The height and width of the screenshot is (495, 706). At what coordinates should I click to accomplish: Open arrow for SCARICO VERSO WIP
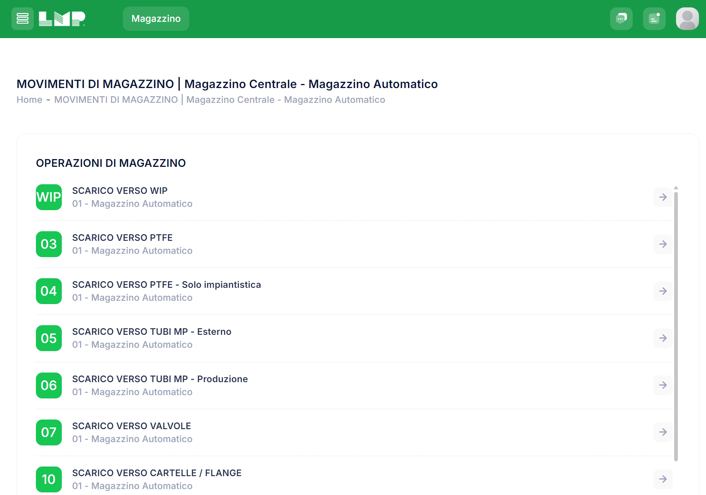tap(663, 197)
